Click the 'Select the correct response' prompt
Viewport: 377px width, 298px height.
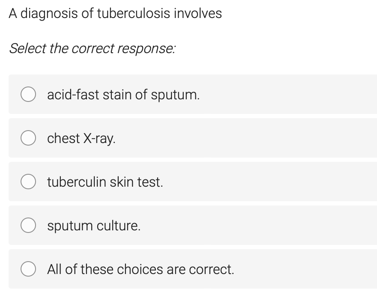pos(93,48)
